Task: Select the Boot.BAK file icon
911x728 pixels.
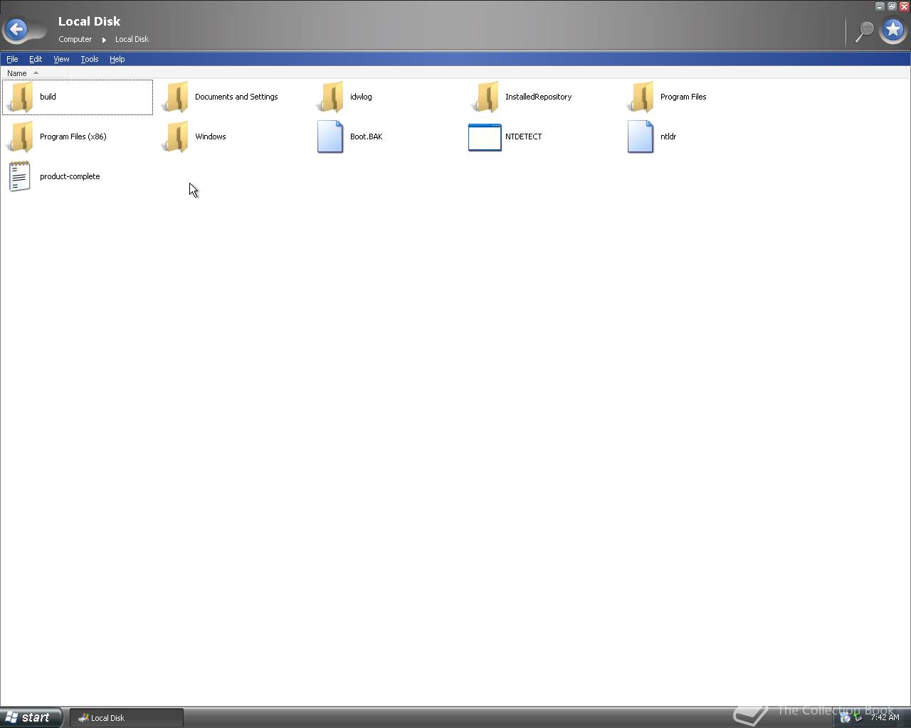Action: click(330, 136)
